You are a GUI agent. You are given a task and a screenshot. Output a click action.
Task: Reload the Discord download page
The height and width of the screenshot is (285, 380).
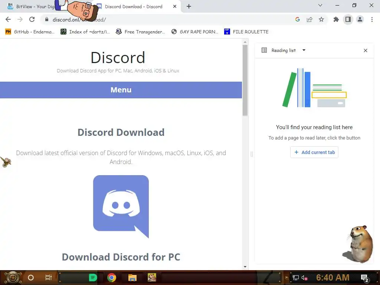[x=32, y=19]
